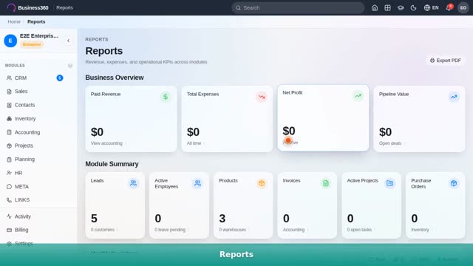Open the apps grid icon
This screenshot has width=473, height=266.
pyautogui.click(x=387, y=8)
